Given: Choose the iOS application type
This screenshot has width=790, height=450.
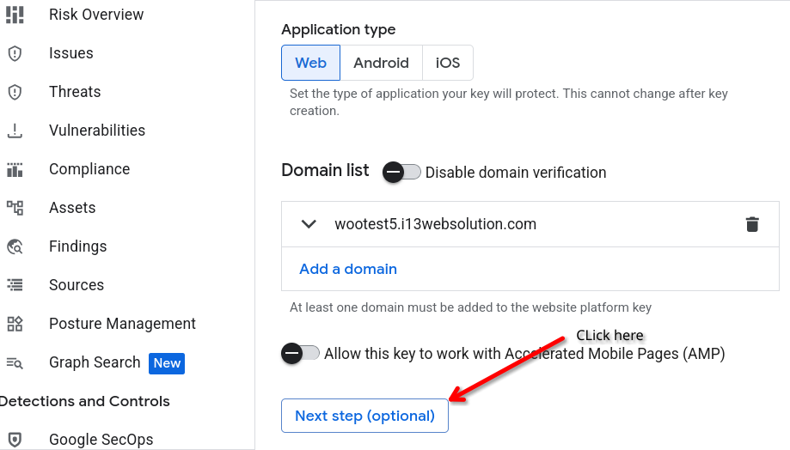Looking at the screenshot, I should click(x=448, y=63).
